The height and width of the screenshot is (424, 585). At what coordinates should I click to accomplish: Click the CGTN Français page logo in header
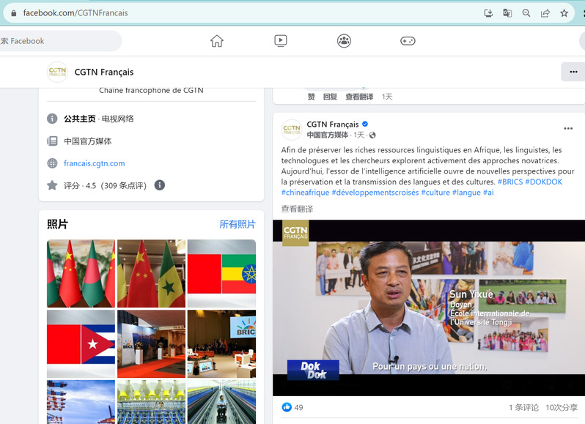coord(57,72)
